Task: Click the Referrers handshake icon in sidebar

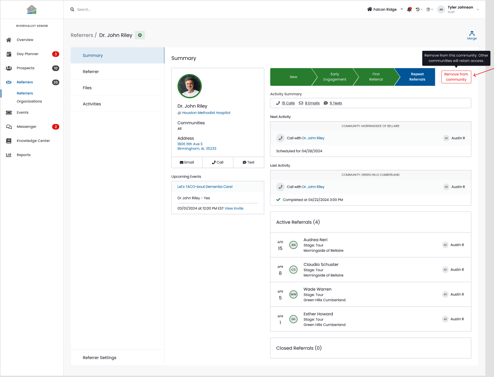Action: [x=9, y=82]
